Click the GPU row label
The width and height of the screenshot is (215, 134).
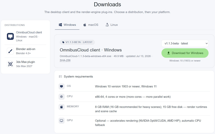tap(70, 120)
